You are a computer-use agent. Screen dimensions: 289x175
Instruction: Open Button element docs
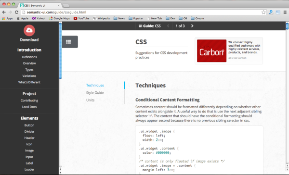click(x=29, y=125)
